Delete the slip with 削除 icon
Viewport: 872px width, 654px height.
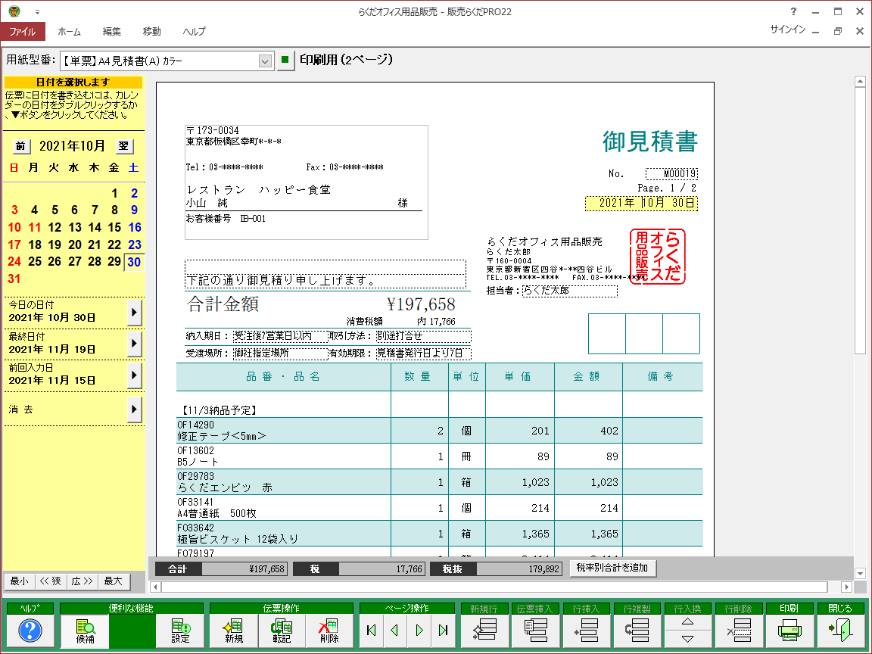pos(329,631)
